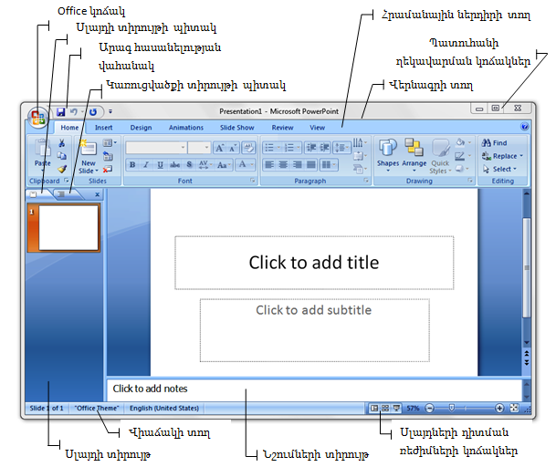Switch to the Outline pane tab
The height and width of the screenshot is (467, 556).
(68, 194)
